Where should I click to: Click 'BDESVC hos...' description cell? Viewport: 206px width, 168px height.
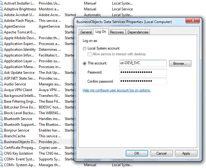[x=50, y=107]
